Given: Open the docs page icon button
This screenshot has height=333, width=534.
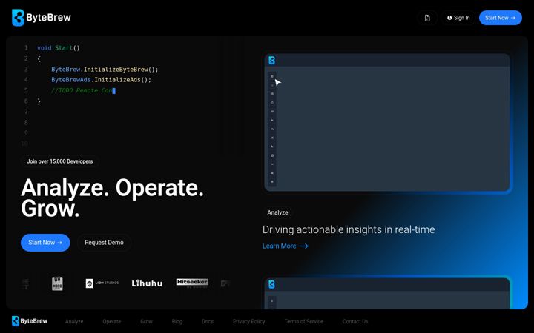Looking at the screenshot, I should [x=427, y=18].
